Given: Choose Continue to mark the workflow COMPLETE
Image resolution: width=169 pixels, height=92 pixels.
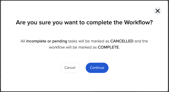Looking at the screenshot, I should pyautogui.click(x=97, y=68).
